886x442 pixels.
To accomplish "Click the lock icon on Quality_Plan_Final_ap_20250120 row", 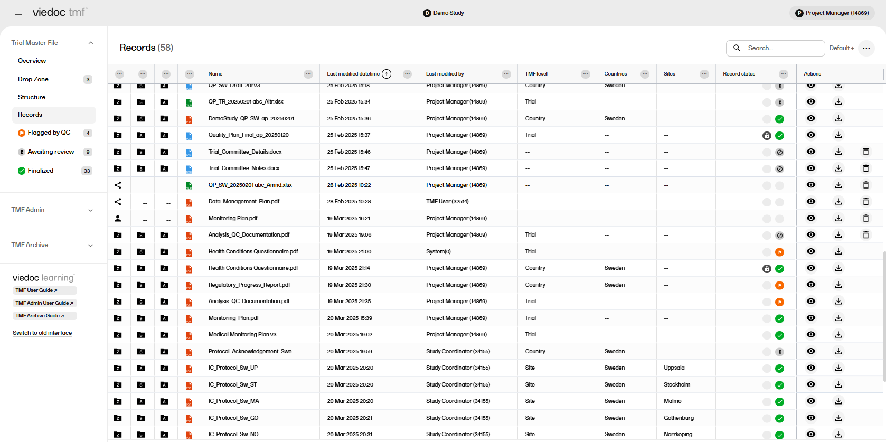I will pos(767,136).
